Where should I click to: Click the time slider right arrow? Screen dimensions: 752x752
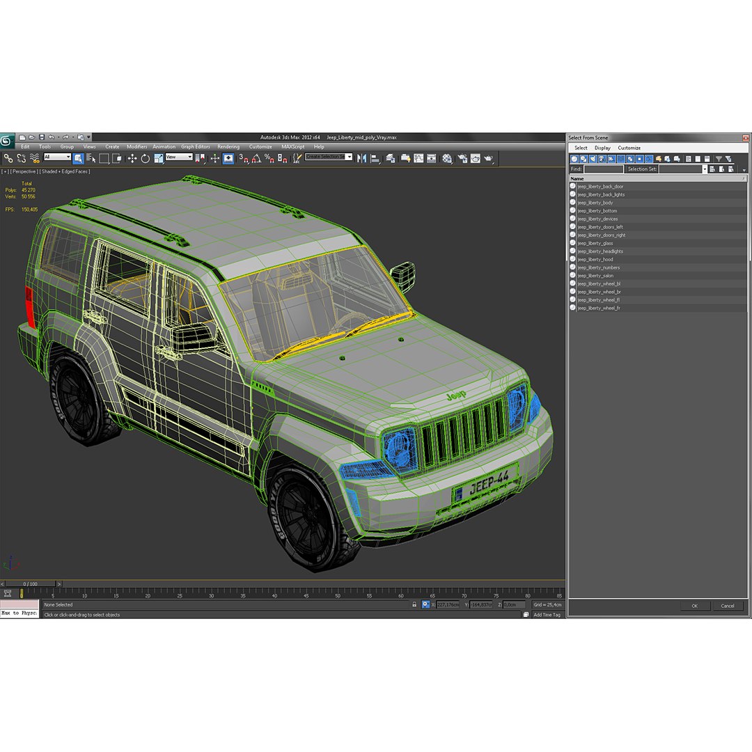click(x=59, y=583)
